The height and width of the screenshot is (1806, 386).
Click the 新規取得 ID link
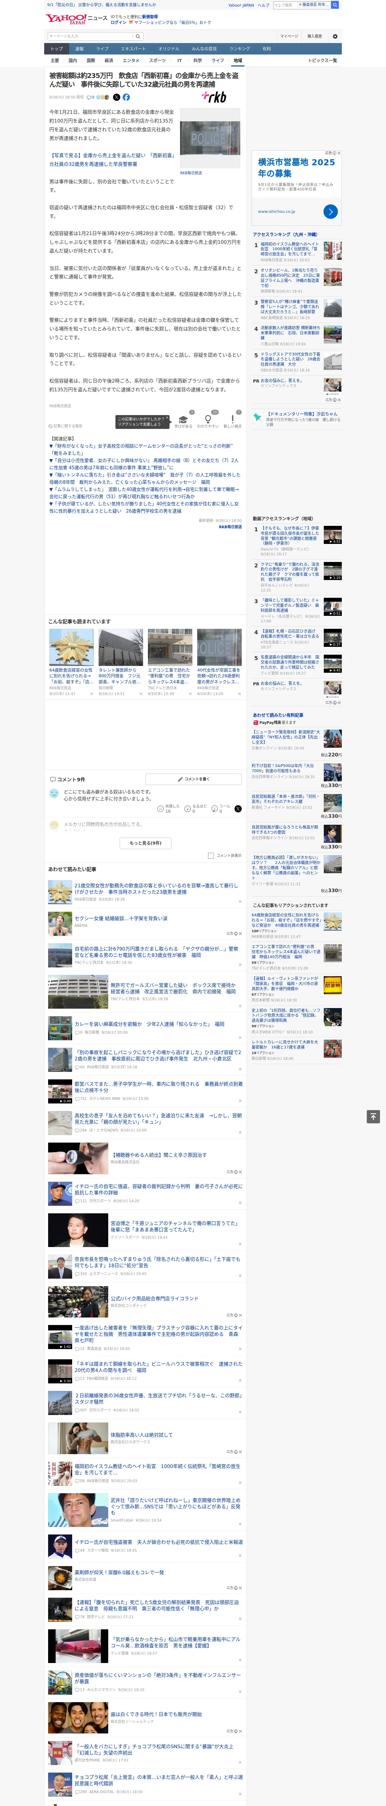[150, 16]
